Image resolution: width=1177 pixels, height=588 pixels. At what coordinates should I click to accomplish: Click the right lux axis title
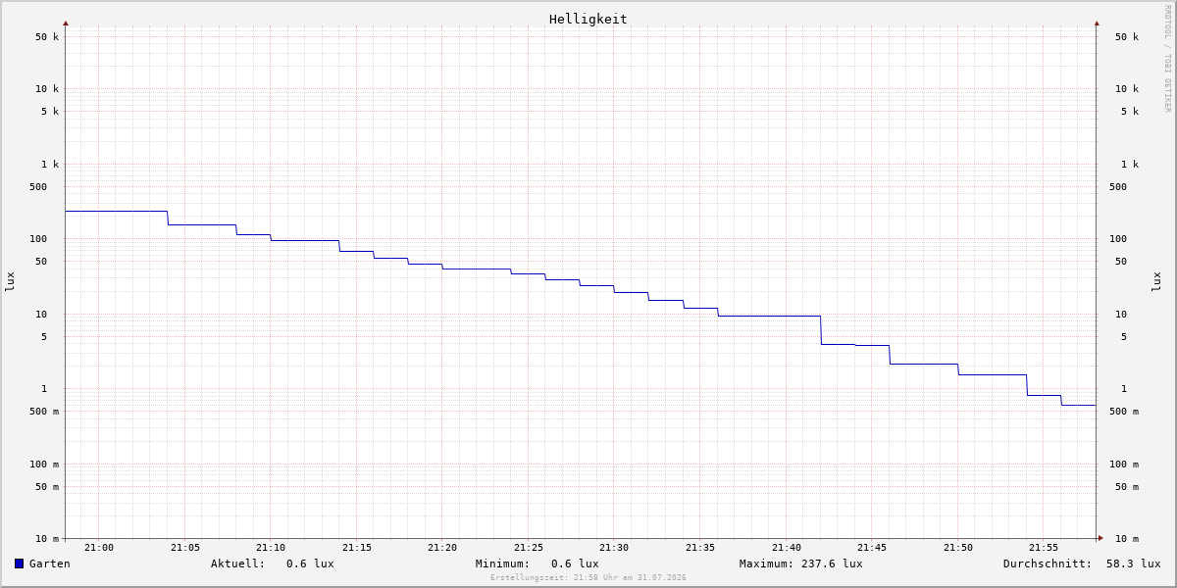pyautogui.click(x=1156, y=282)
